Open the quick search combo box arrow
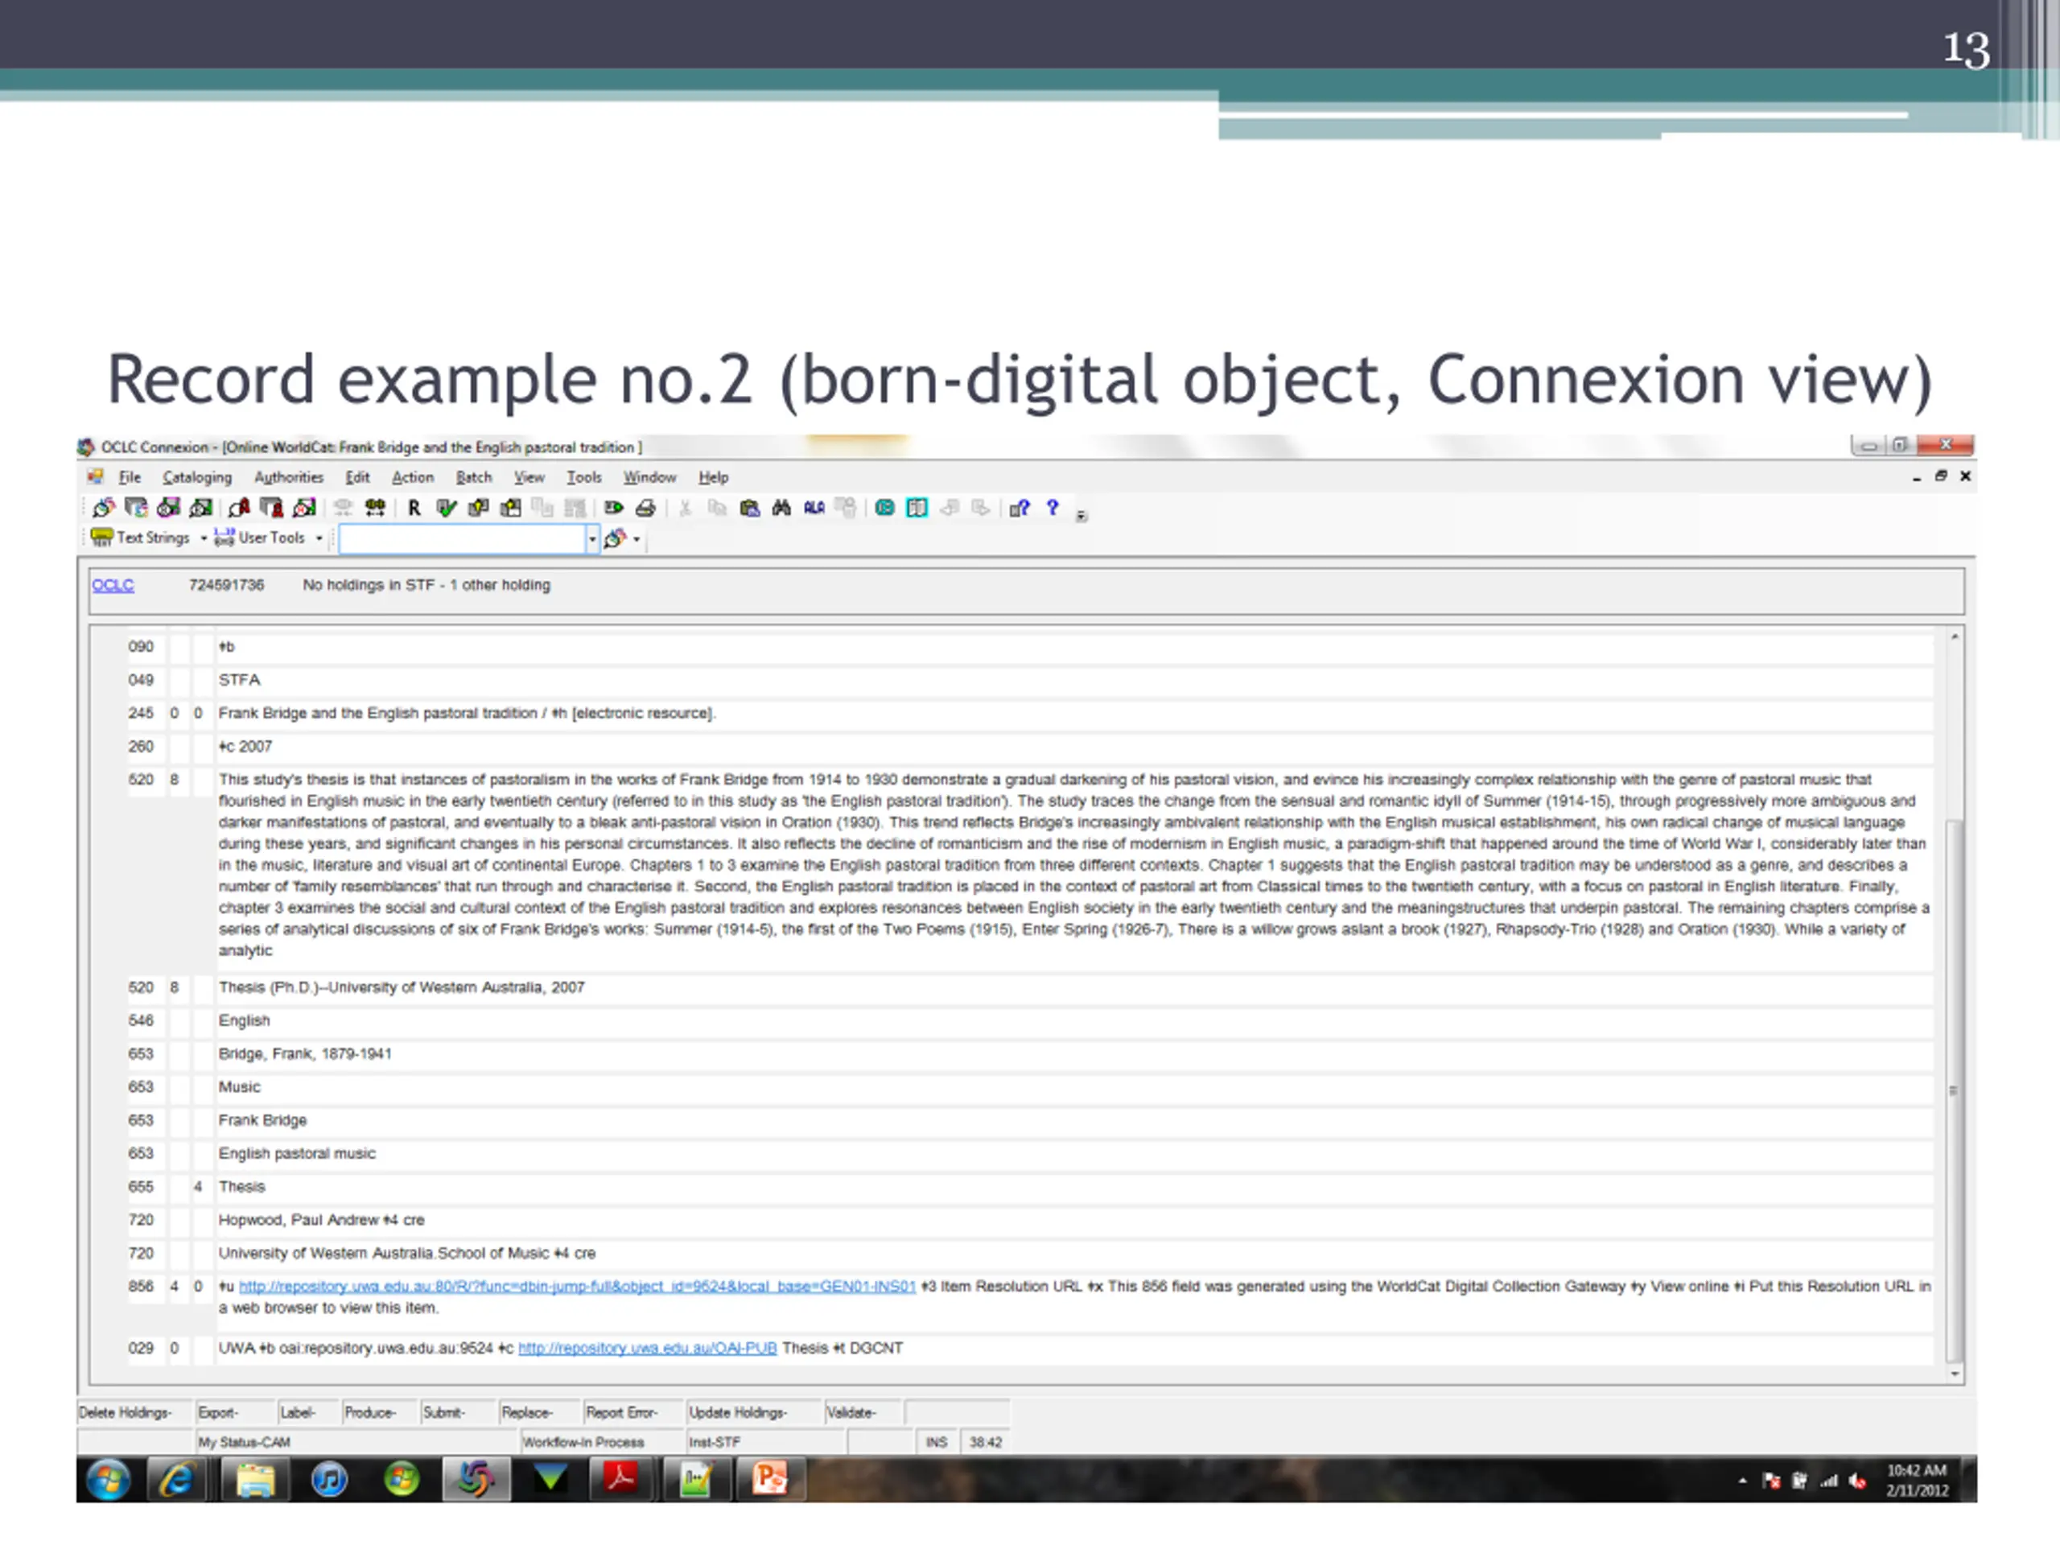This screenshot has height=1545, width=2060. pos(591,539)
